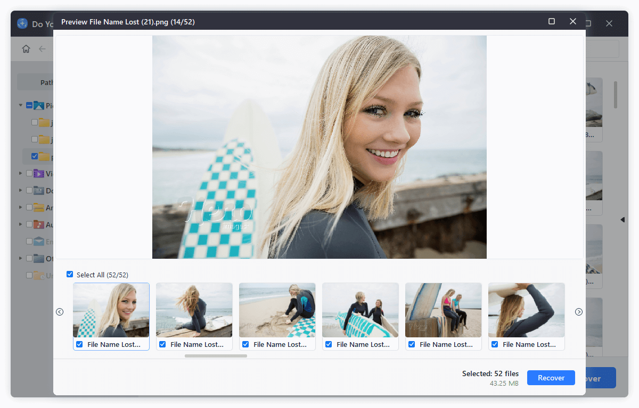The width and height of the screenshot is (639, 408).
Task: Uncheck the first thumbnail's checkbox
Action: (x=79, y=344)
